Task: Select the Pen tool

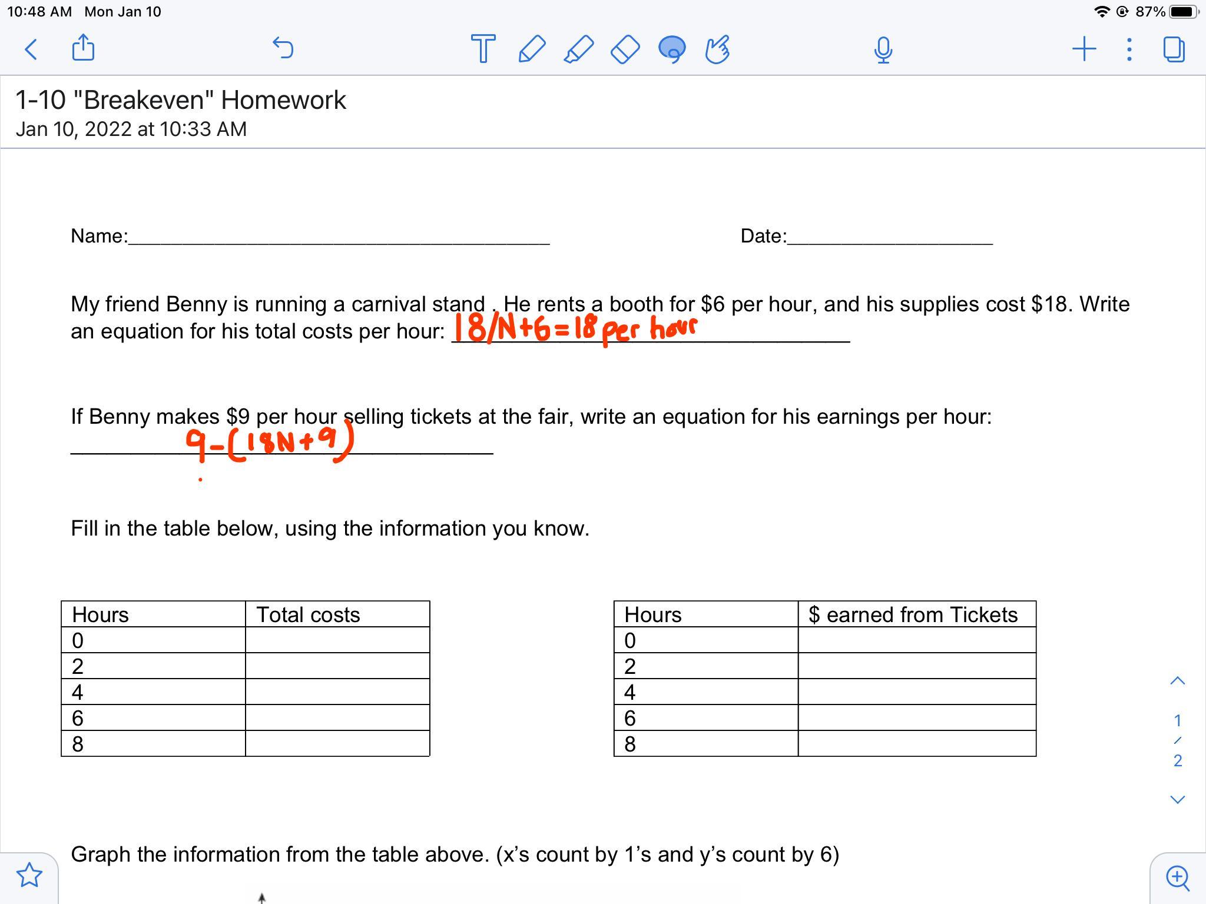Action: click(x=531, y=49)
